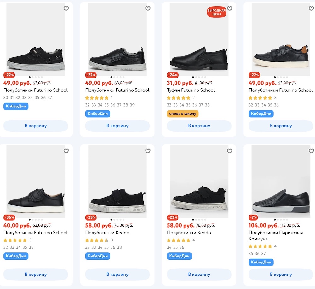Choose size 39 on Futurino shoes
The width and height of the screenshot is (315, 289).
point(132,105)
